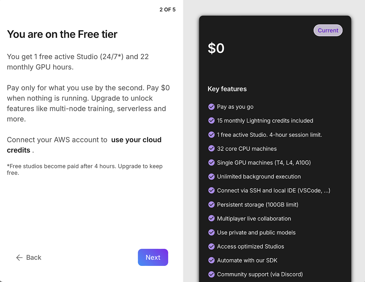Click the checkmark beside Multiplayer live collaboration

point(211,218)
